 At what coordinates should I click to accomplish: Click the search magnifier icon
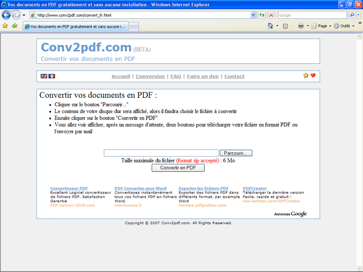(x=352, y=15)
